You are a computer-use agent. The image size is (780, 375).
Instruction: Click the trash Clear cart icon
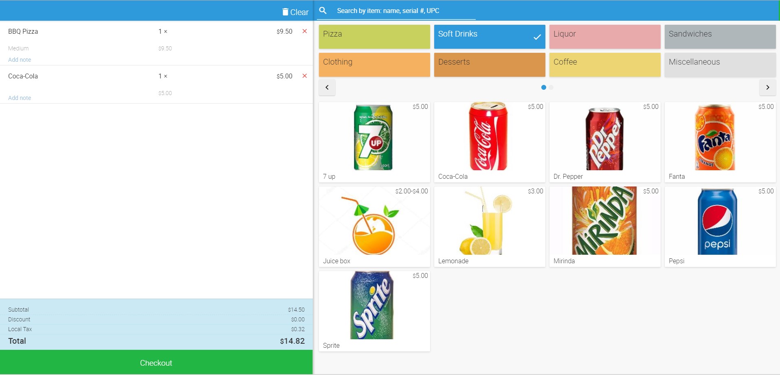point(286,12)
